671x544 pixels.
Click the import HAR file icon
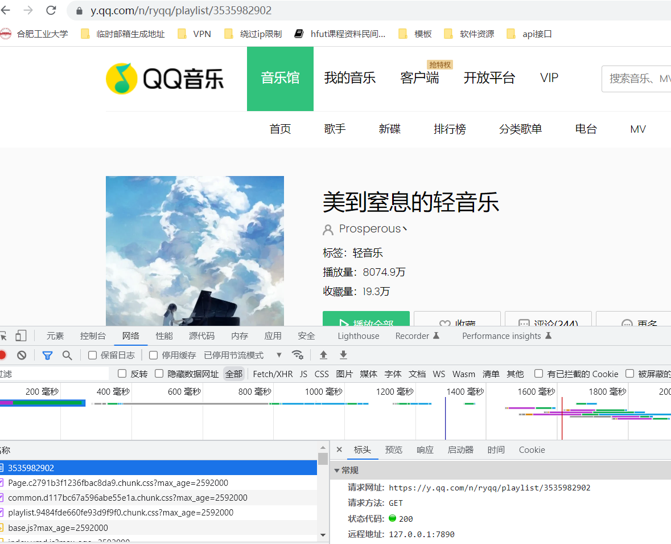(323, 354)
